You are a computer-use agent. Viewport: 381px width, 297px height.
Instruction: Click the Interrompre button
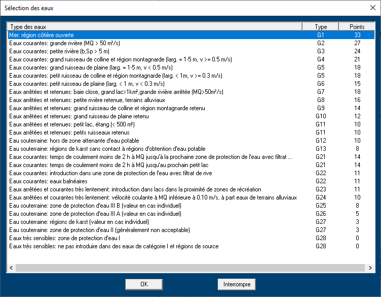[x=237, y=284]
